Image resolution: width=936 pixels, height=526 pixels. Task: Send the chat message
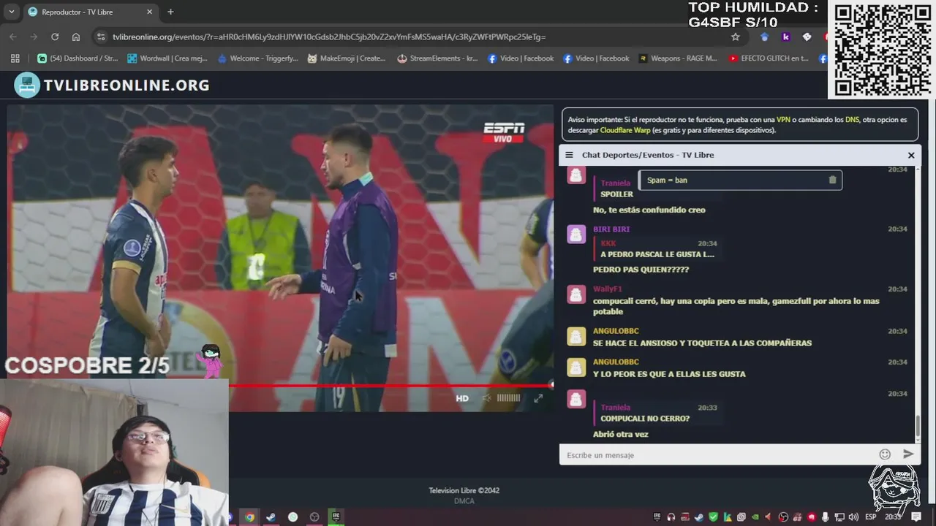[908, 454]
